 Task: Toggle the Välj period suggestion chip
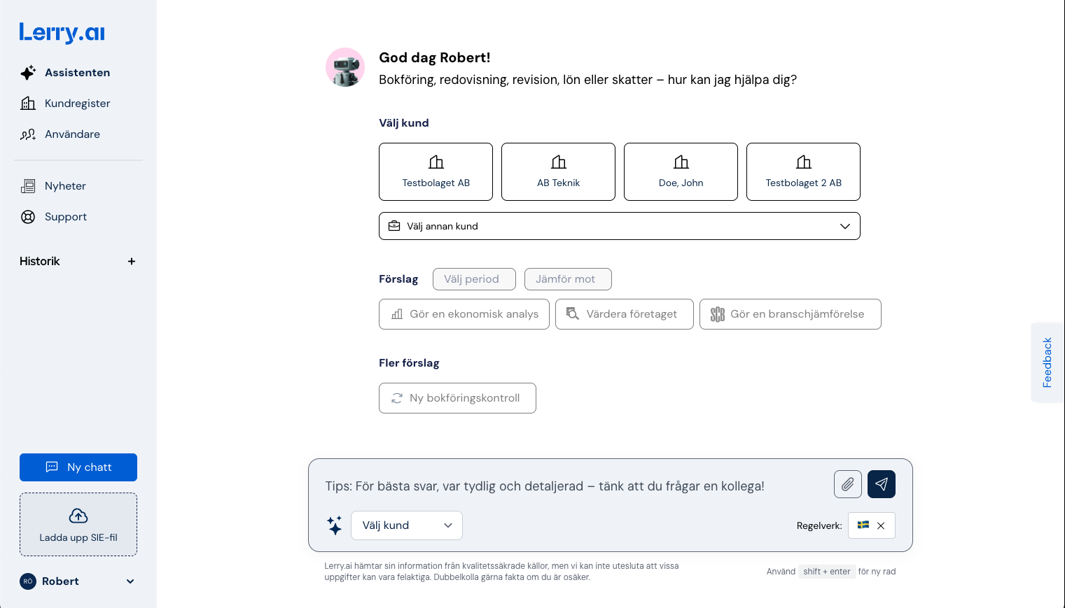474,278
